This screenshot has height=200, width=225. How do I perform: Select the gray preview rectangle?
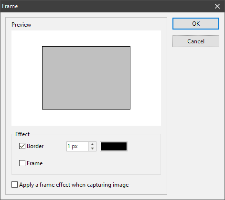[x=86, y=78]
